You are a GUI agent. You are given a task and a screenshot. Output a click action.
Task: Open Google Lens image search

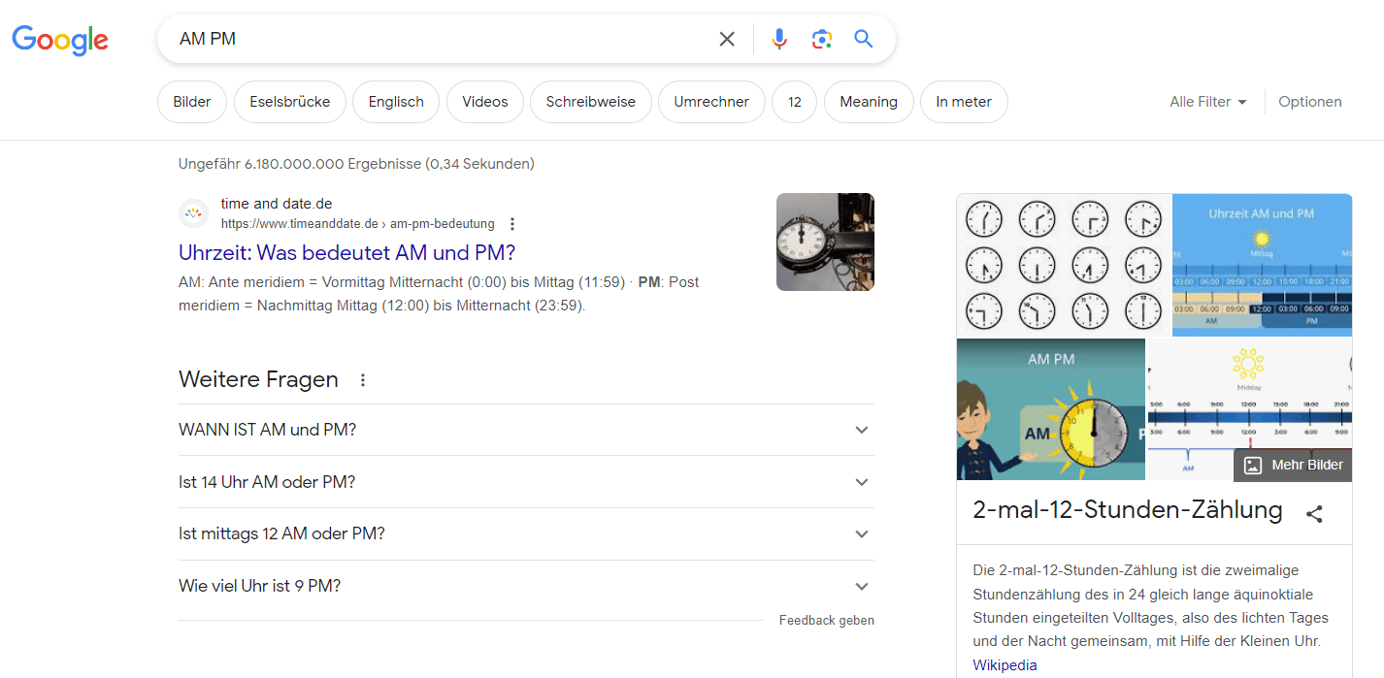tap(822, 39)
